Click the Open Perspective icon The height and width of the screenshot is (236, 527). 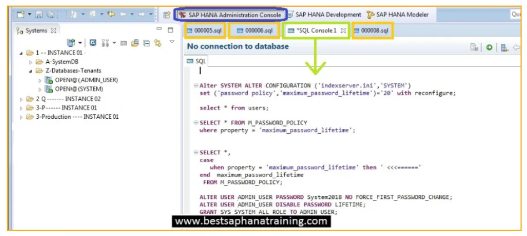167,15
